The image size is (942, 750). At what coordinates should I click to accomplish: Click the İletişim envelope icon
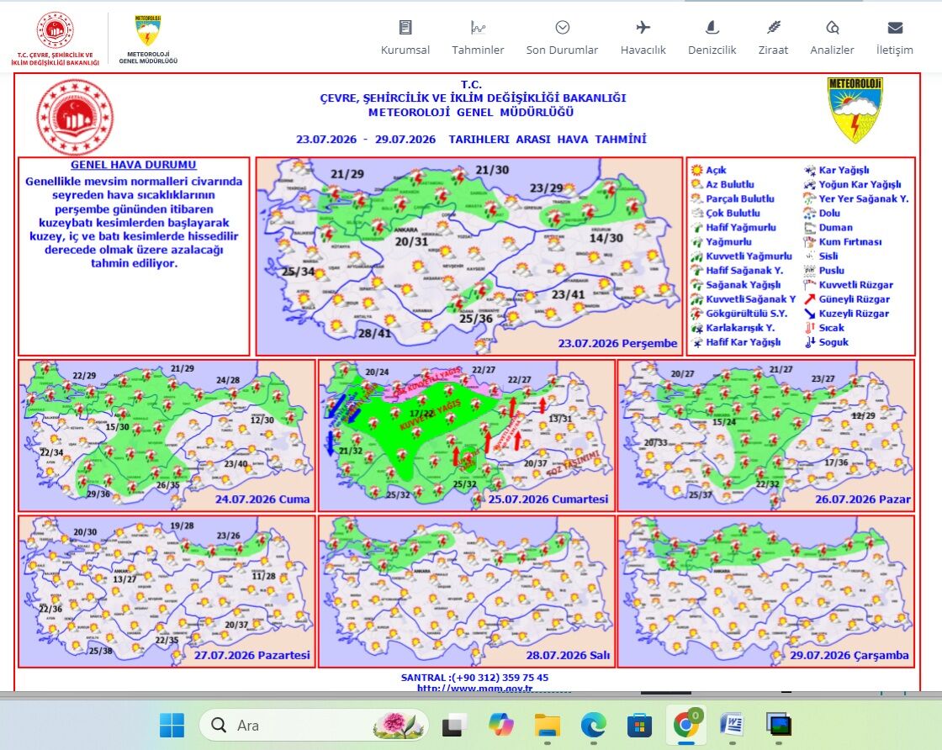(895, 28)
